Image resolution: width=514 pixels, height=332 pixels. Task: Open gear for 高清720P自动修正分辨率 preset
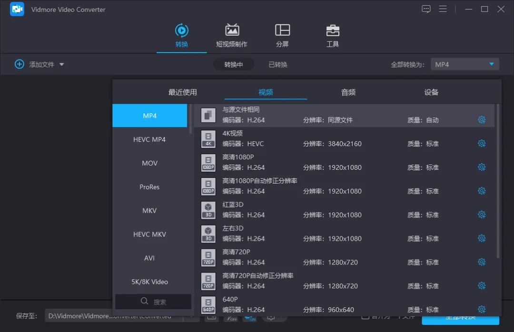(x=481, y=286)
